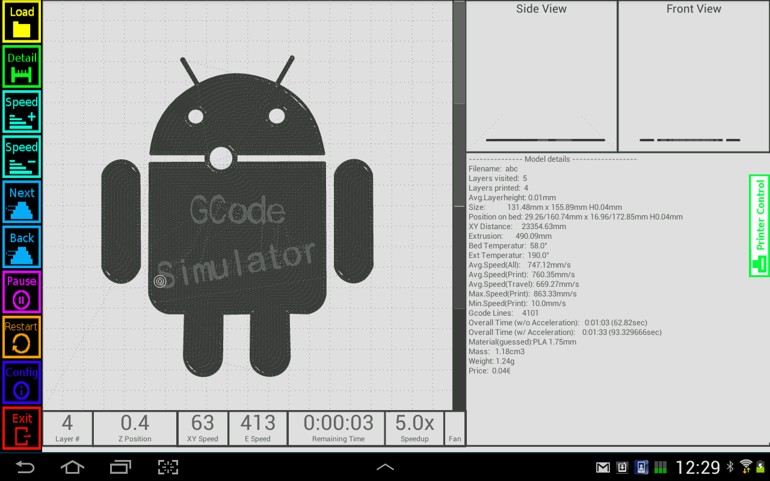Image resolution: width=770 pixels, height=481 pixels.
Task: Tap the Wi-Fi status icon
Action: pos(746,466)
